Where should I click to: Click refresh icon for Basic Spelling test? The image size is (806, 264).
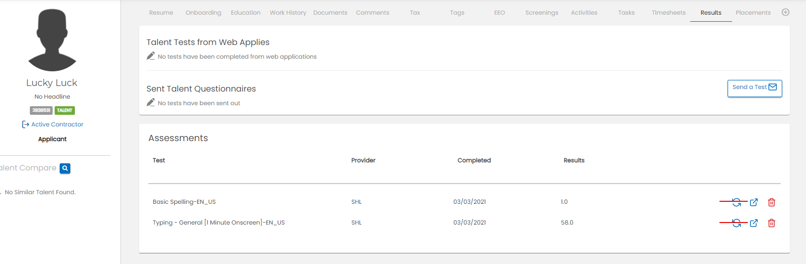737,202
